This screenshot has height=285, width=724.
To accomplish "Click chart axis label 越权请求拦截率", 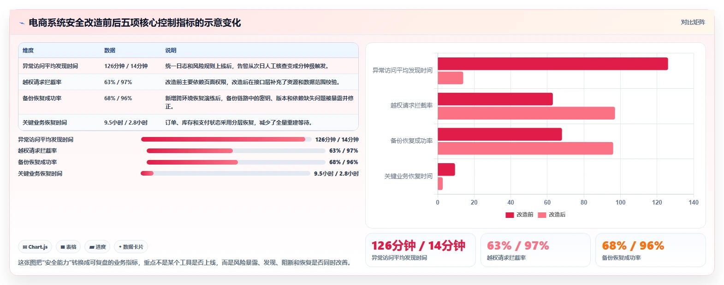I will pos(411,105).
